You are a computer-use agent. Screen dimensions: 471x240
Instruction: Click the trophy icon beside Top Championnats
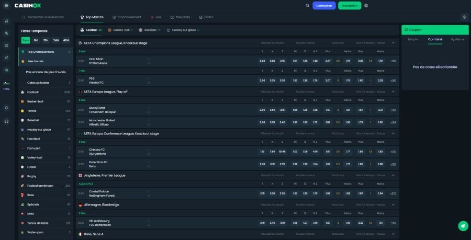[23, 52]
